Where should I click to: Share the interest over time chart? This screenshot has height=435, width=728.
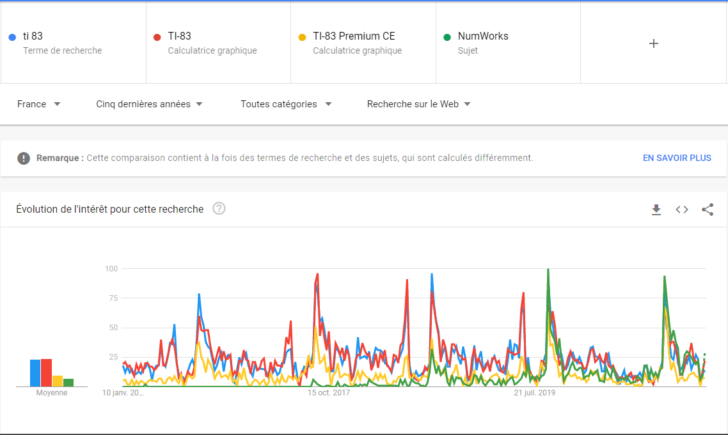708,210
